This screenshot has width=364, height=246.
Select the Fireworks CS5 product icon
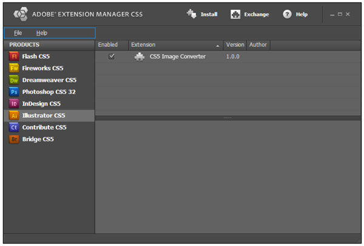(14, 68)
